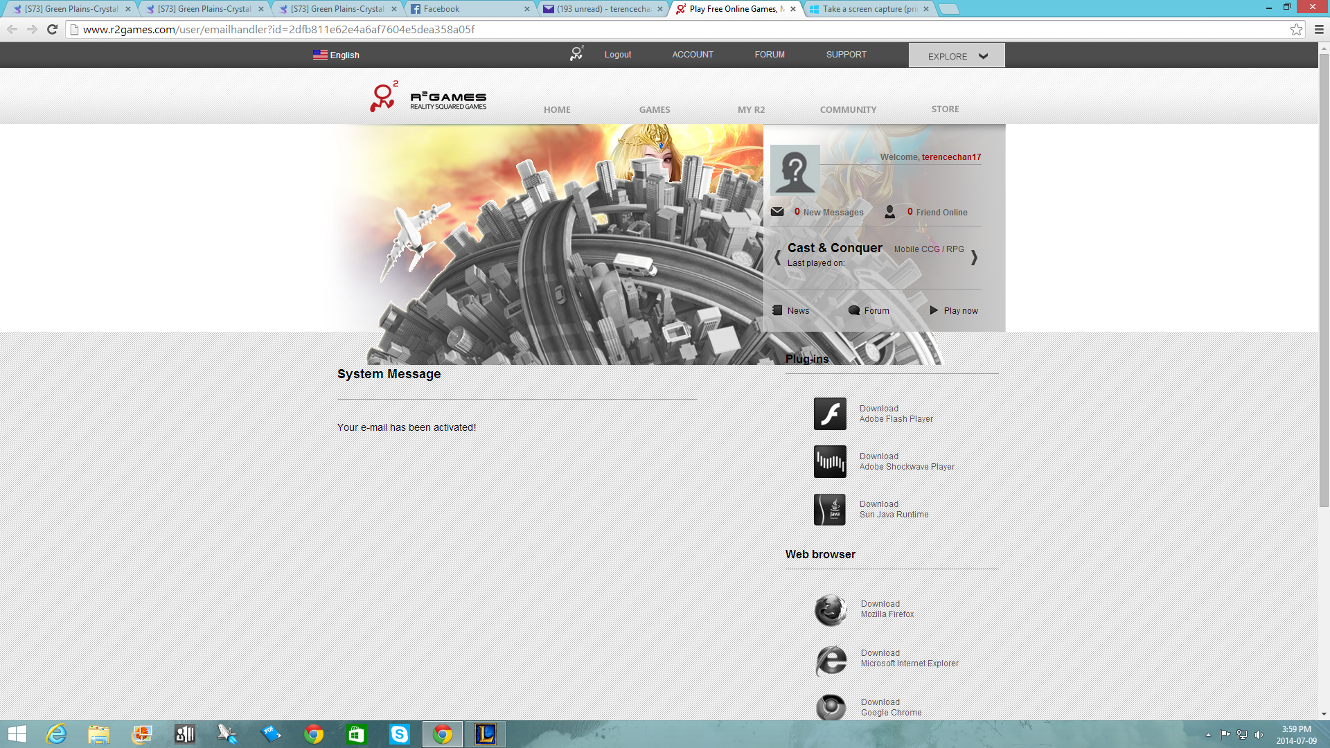Show previous game with left chevron
The height and width of the screenshot is (748, 1330).
pos(777,258)
